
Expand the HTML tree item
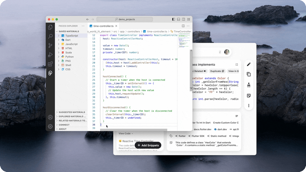[59, 48]
